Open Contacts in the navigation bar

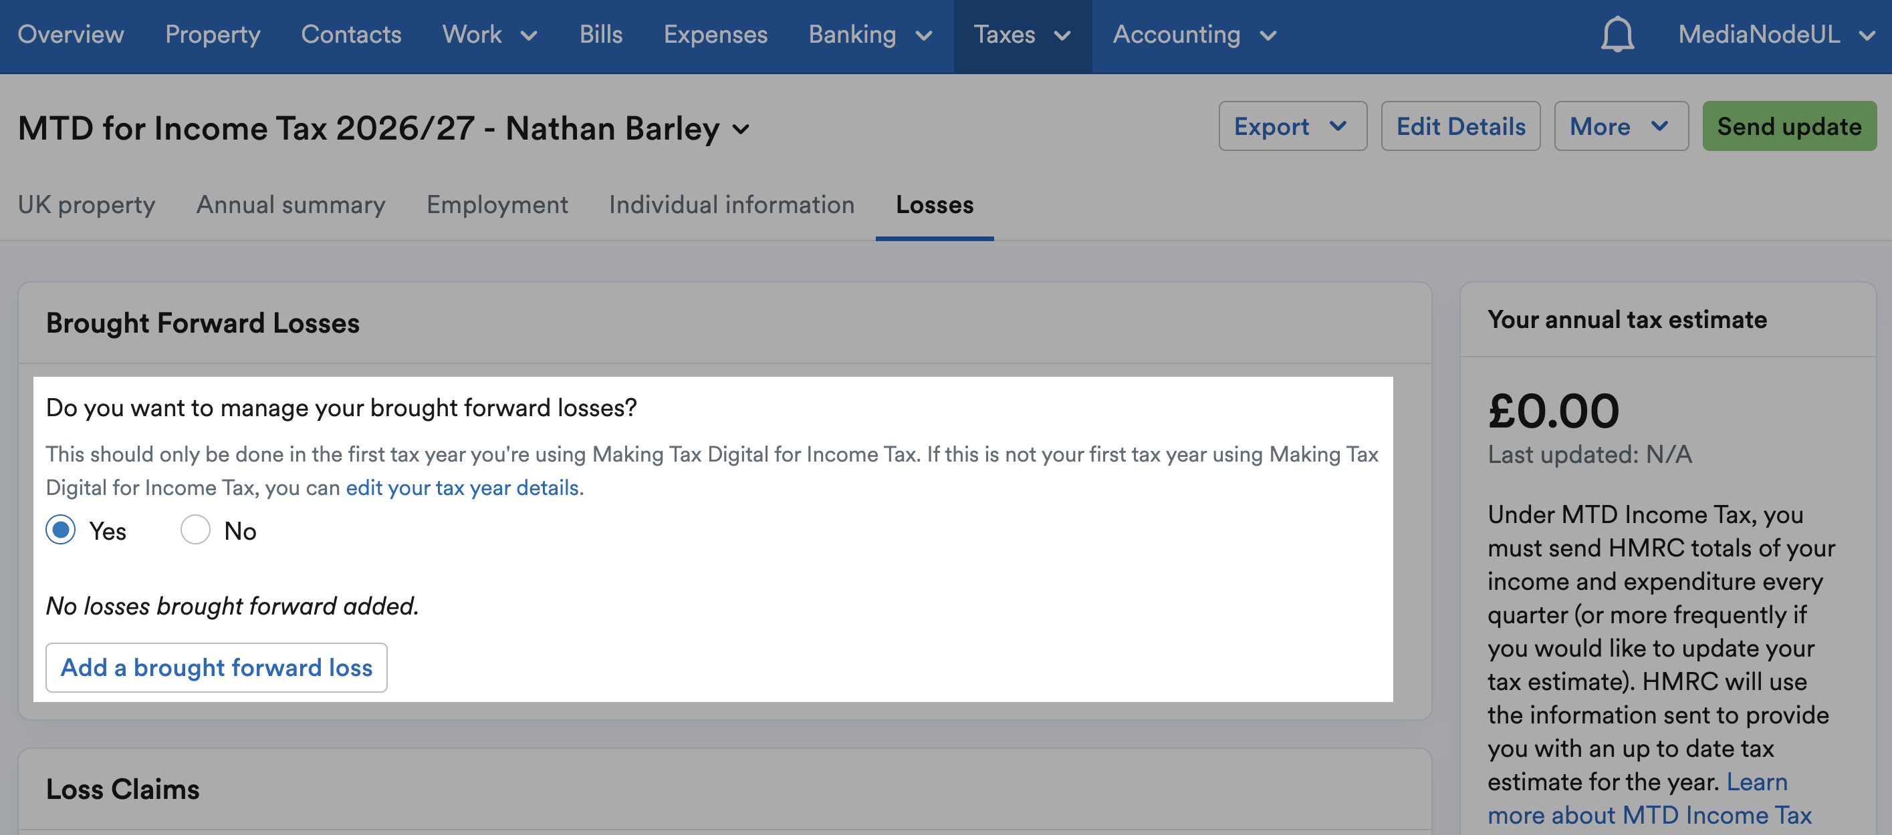(x=351, y=35)
